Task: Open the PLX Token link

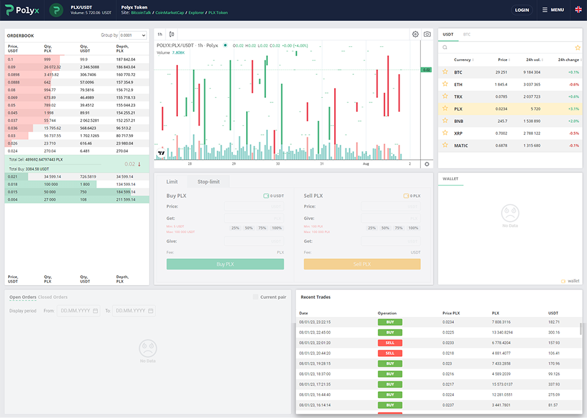Action: pyautogui.click(x=218, y=12)
